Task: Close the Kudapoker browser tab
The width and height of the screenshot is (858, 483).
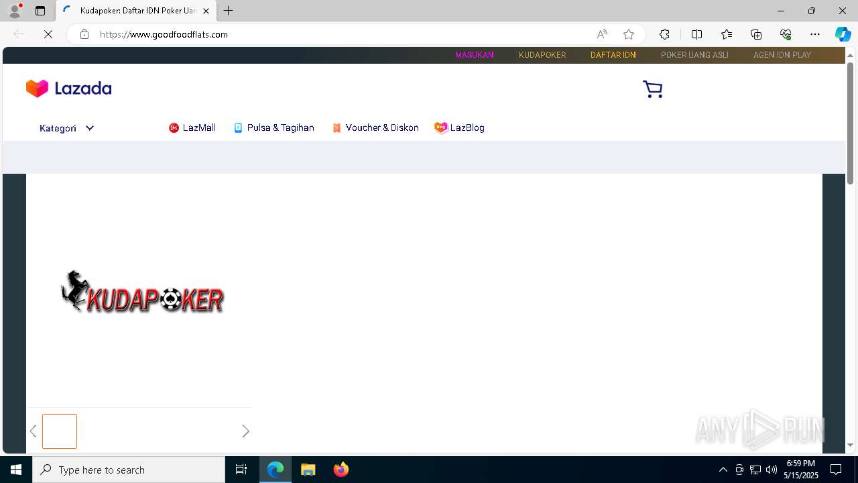Action: click(206, 11)
